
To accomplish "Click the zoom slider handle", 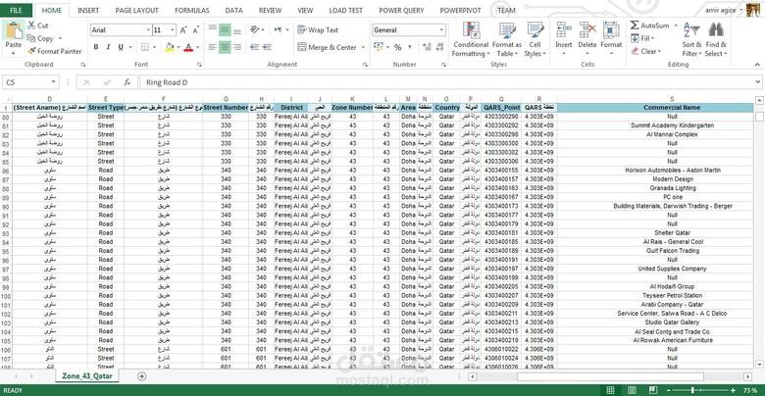I will pyautogui.click(x=693, y=390).
